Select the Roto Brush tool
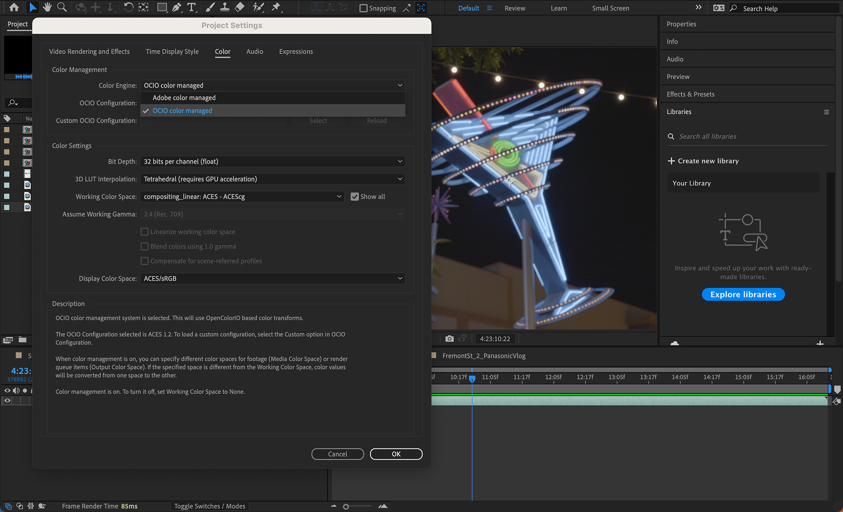This screenshot has width=843, height=512. click(x=258, y=7)
